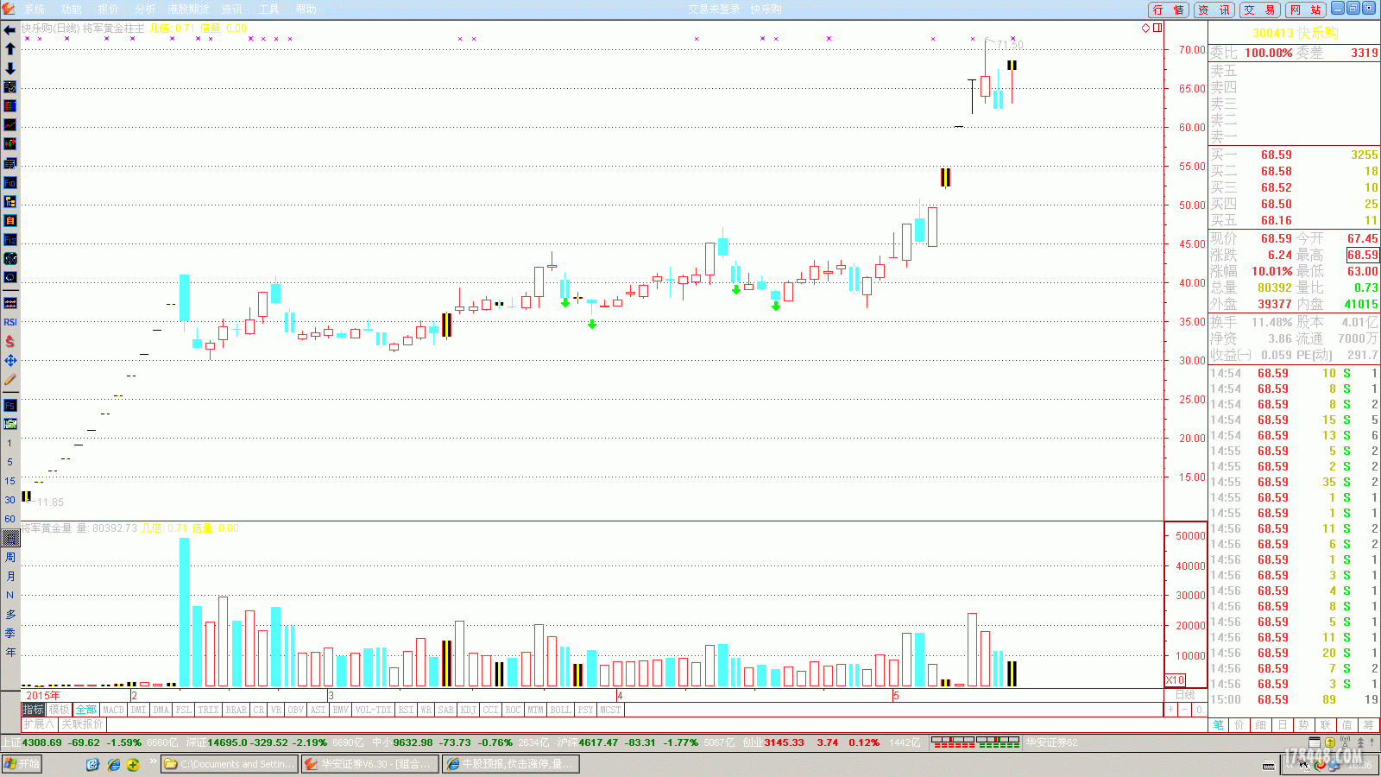
Task: Click the red dollar sign icon
Action: [9, 341]
